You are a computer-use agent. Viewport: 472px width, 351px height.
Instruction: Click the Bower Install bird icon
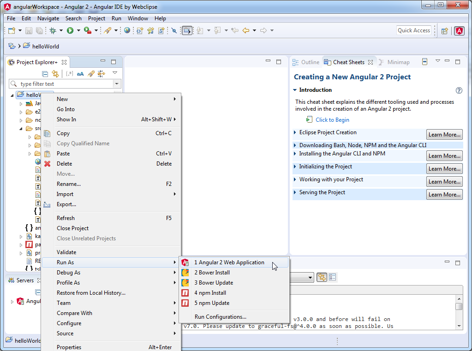[x=185, y=273]
